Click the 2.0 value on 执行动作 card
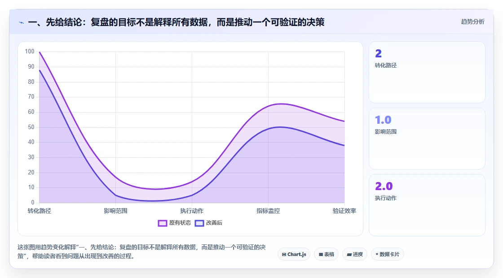This screenshot has height=278, width=503. click(384, 186)
